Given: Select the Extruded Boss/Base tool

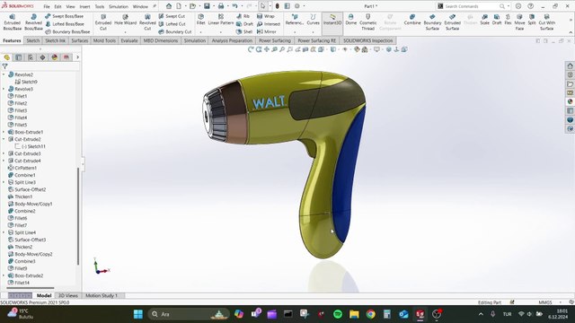Looking at the screenshot, I should [x=12, y=22].
